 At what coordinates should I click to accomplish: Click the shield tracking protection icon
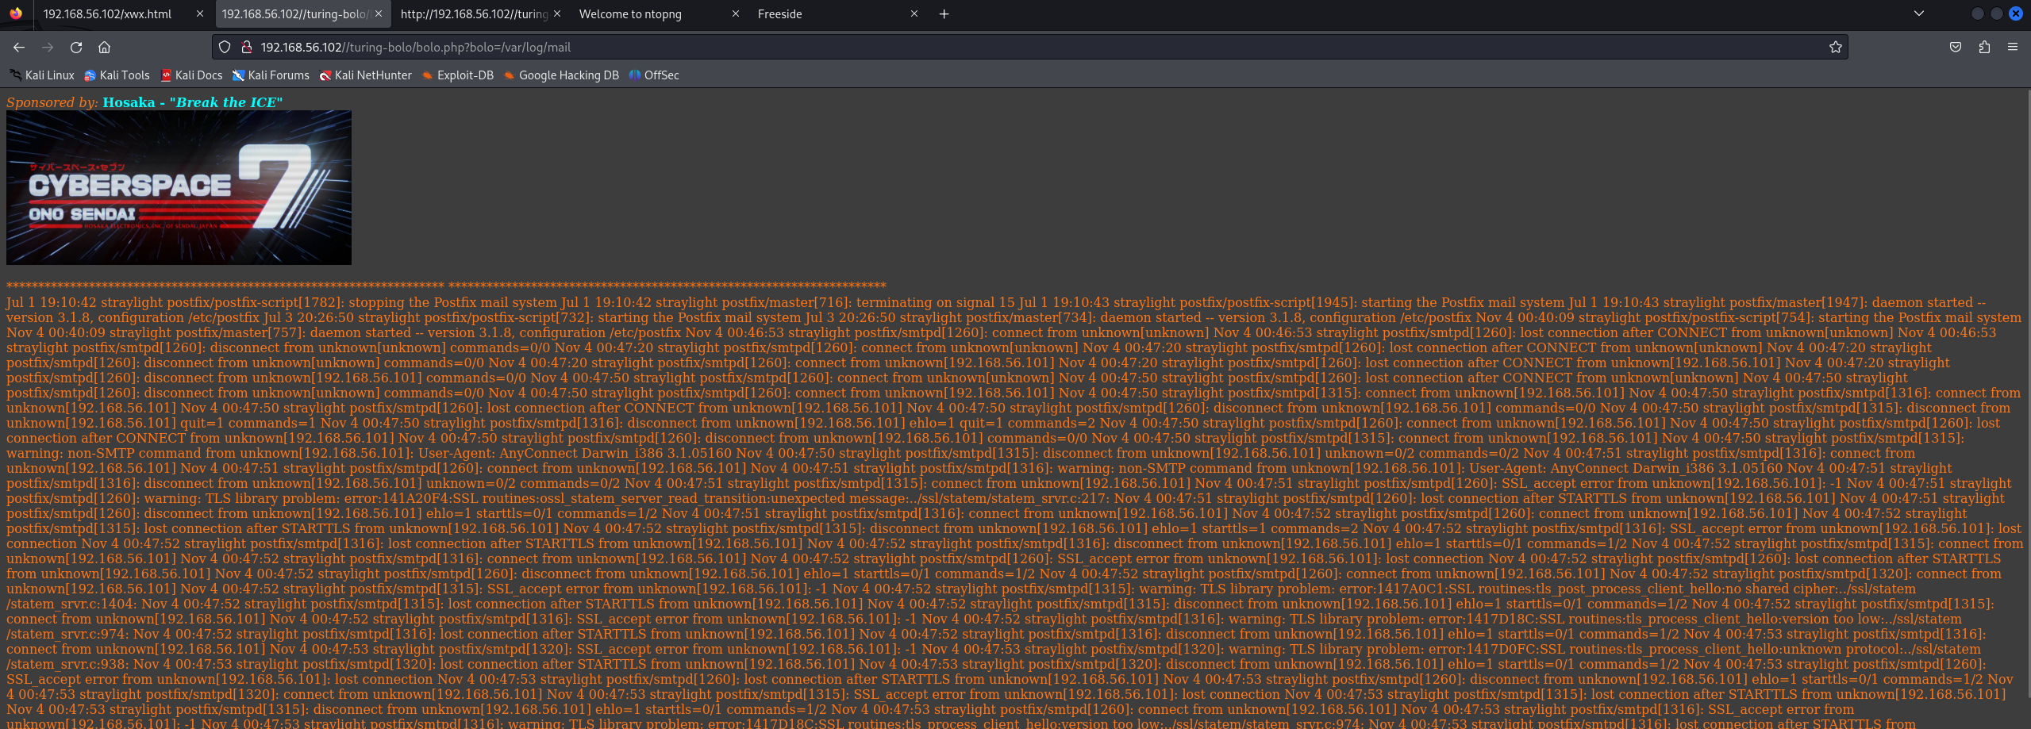(225, 48)
